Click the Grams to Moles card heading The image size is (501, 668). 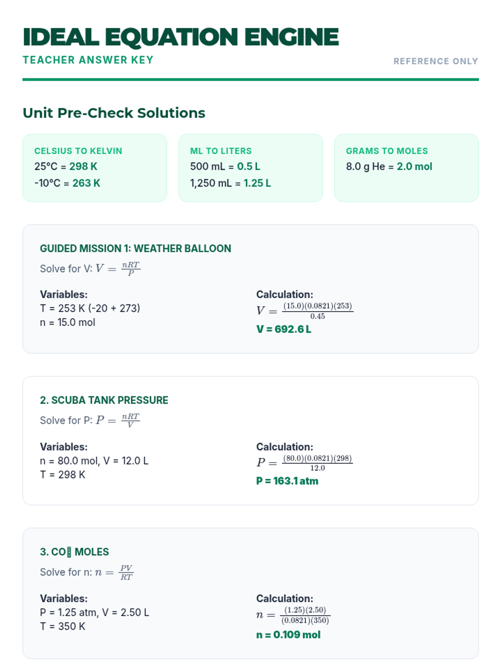[x=387, y=151]
